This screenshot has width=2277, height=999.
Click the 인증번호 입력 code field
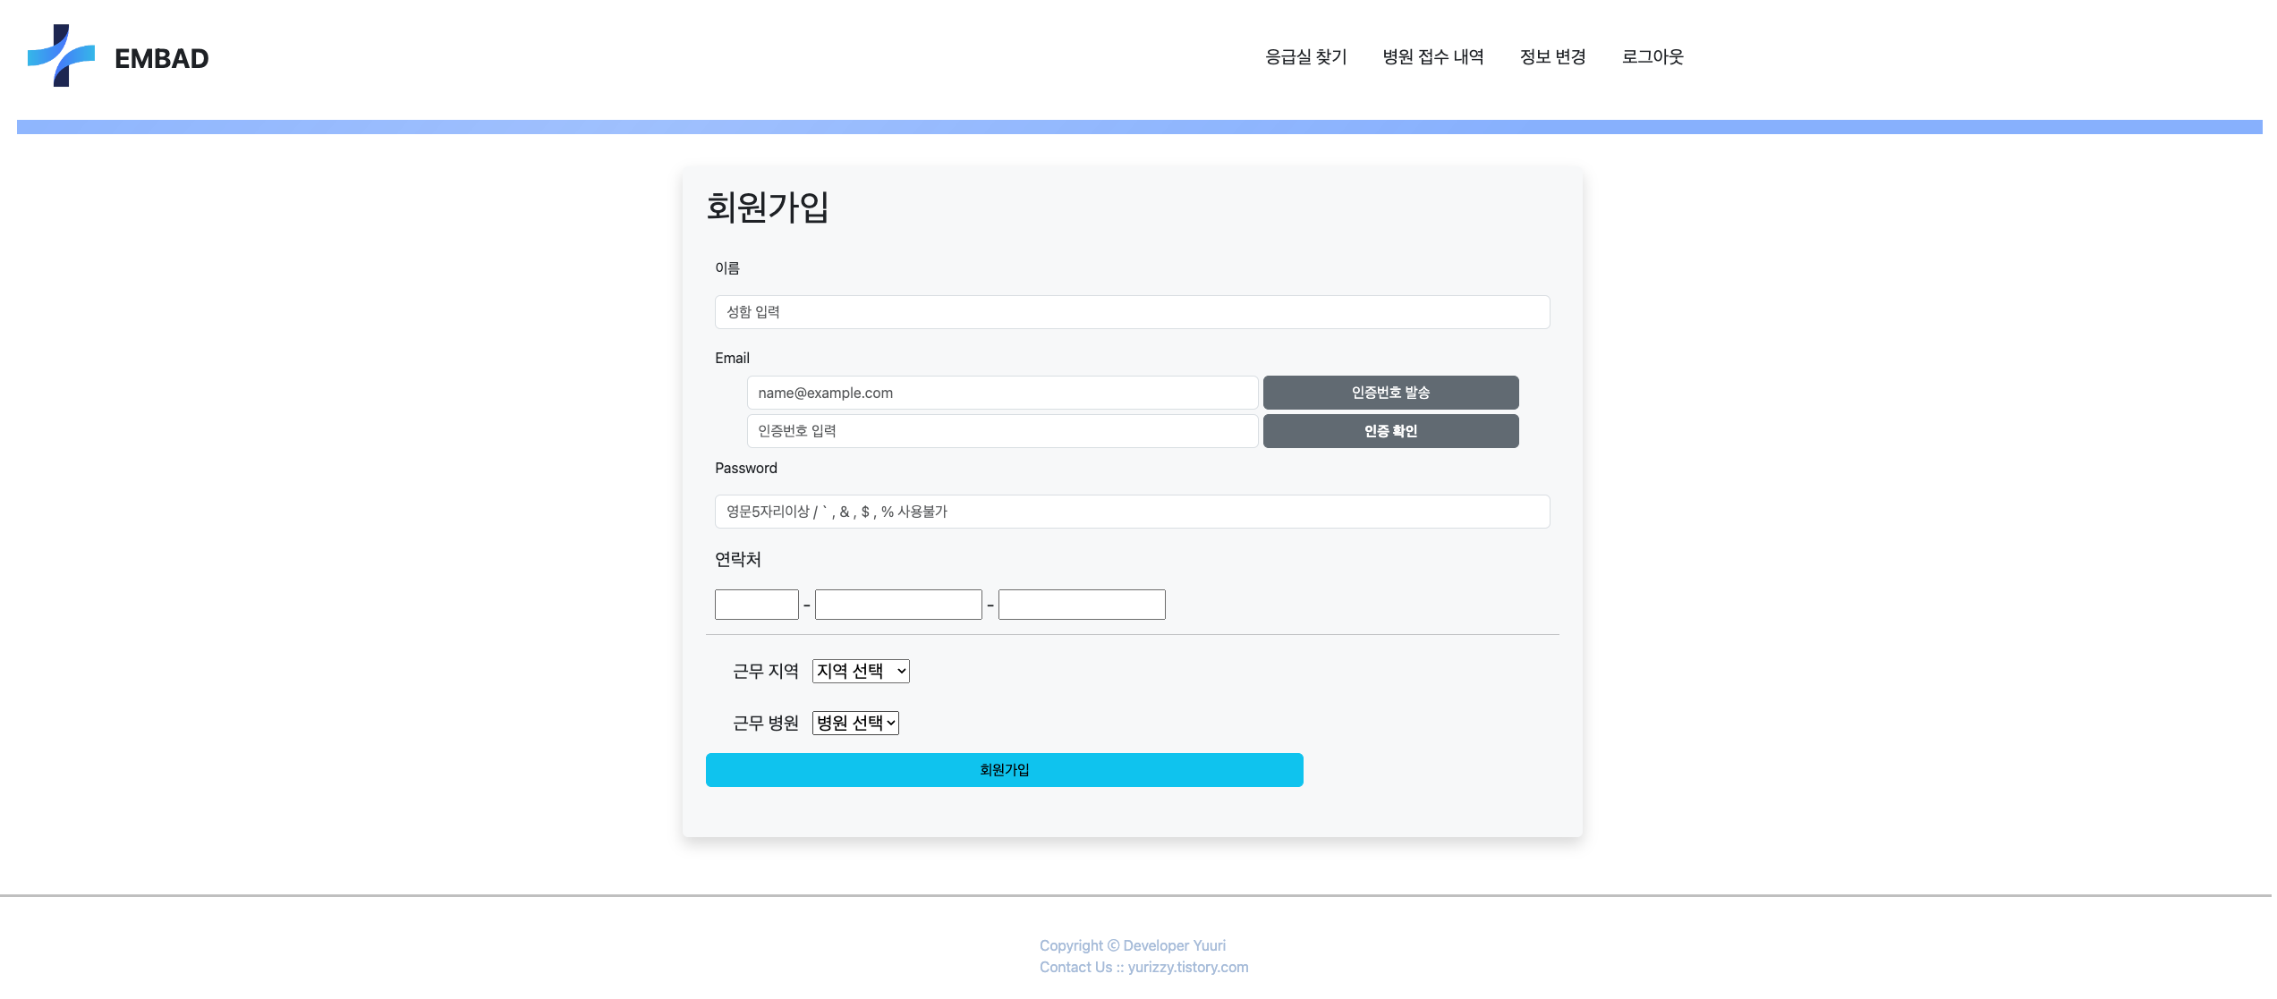pyautogui.click(x=1002, y=431)
